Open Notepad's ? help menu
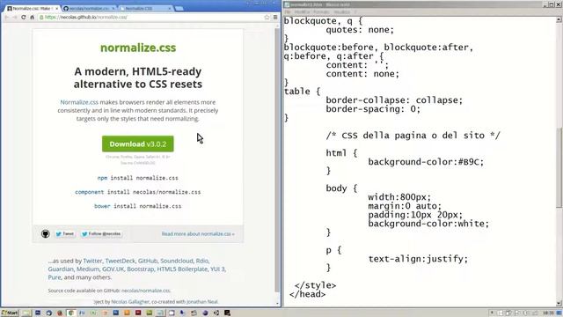Screen dimensions: 563x317 [355, 11]
